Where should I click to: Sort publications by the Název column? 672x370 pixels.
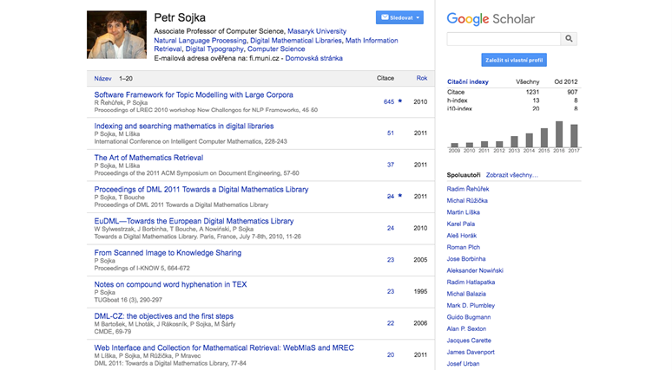tap(102, 78)
